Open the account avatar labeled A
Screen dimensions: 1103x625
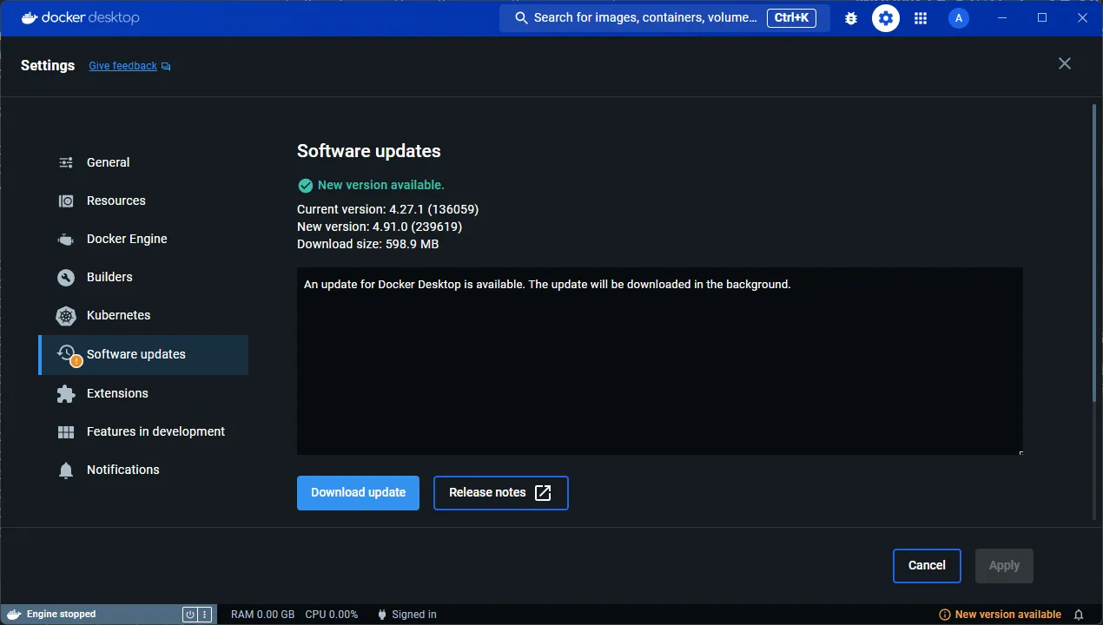[x=959, y=17]
